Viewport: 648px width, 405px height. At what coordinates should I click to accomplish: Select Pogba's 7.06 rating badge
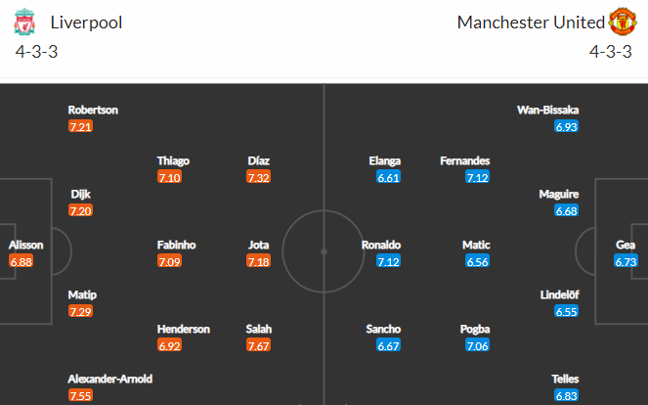[x=477, y=345]
